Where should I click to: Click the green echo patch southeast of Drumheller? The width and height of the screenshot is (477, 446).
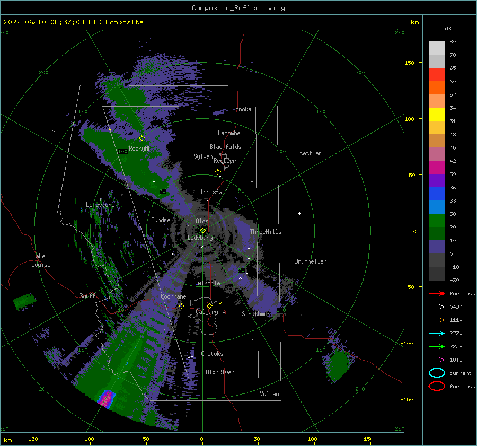(338, 365)
